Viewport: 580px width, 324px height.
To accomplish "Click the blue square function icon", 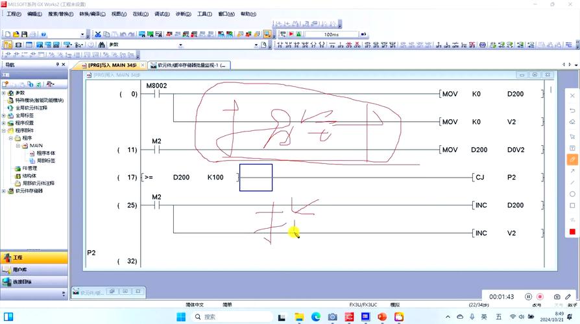I will pos(482,45).
